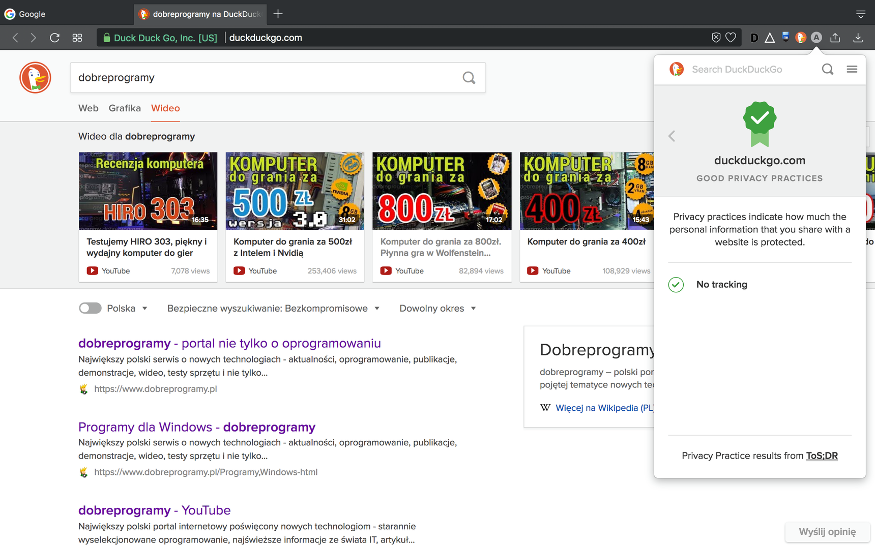
Task: Switch to the Grafika tab
Action: [x=125, y=108]
